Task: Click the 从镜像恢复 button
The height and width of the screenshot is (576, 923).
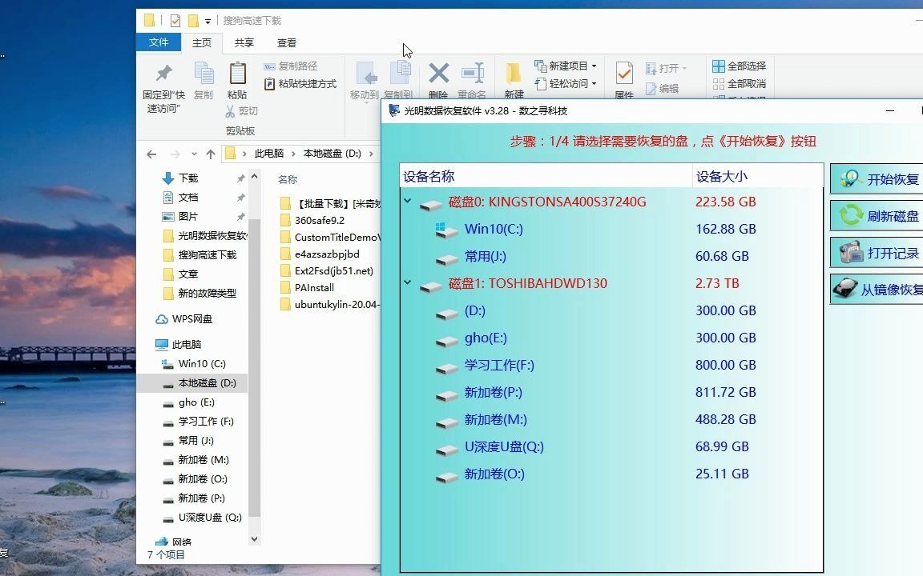Action: (x=877, y=289)
